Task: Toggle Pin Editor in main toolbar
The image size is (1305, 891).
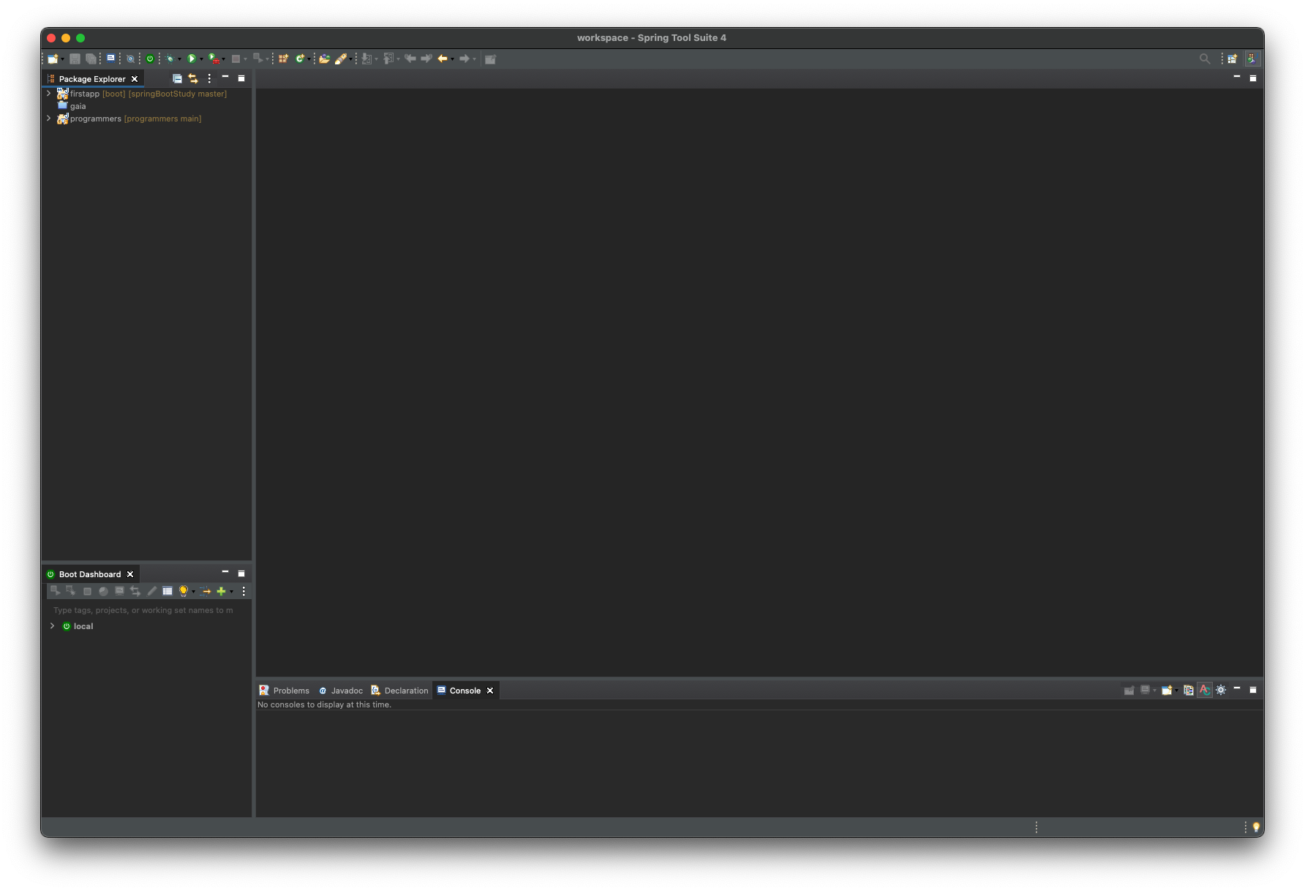Action: tap(490, 59)
